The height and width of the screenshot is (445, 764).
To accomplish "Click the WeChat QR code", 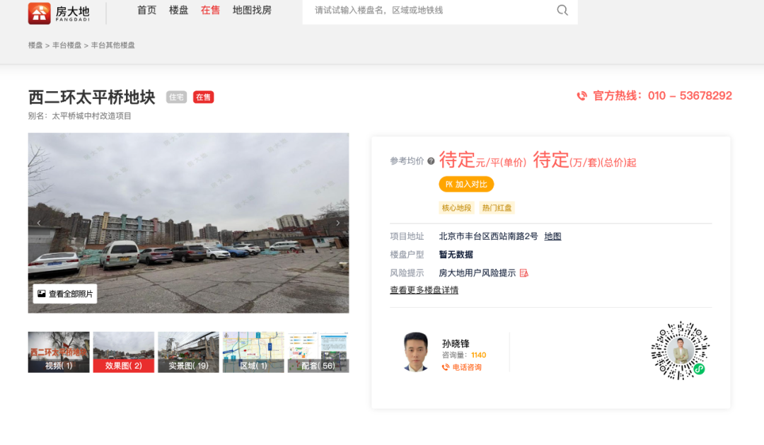I will click(x=680, y=350).
